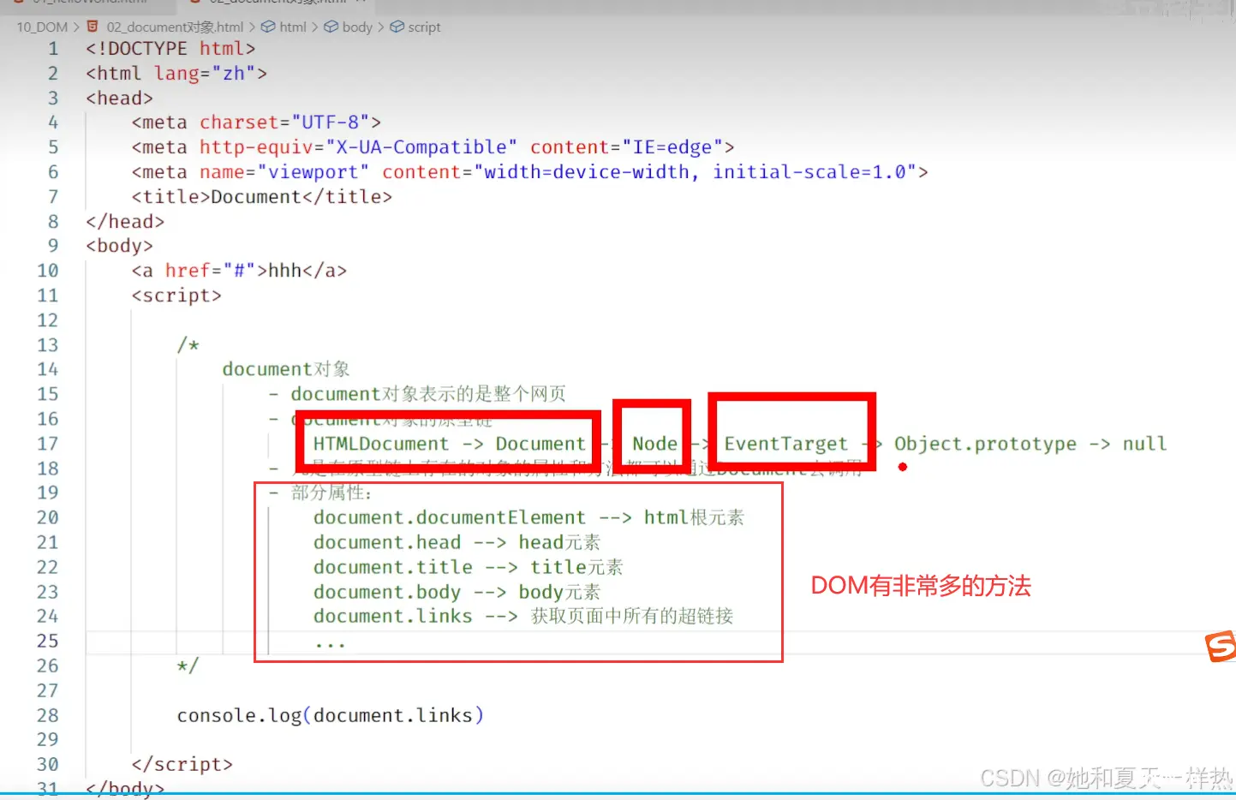Click the <!DOCTYPE html> declaration
The width and height of the screenshot is (1236, 800).
click(x=170, y=49)
